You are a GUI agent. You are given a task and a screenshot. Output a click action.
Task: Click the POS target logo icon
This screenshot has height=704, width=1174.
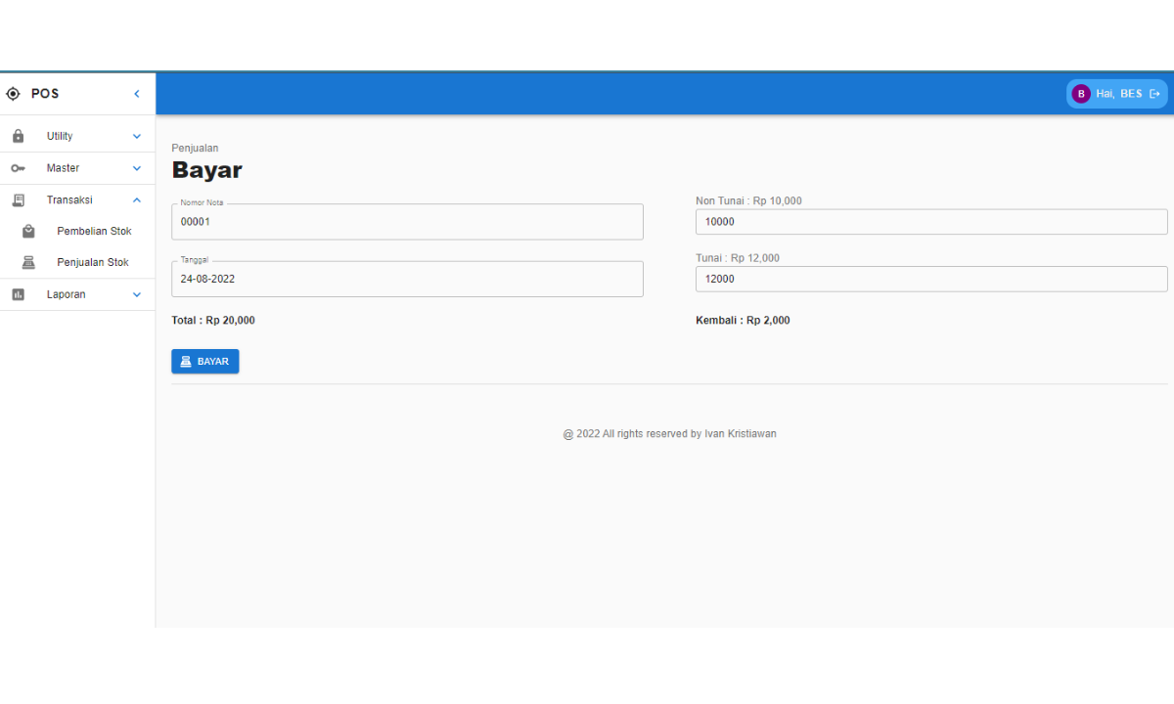click(13, 94)
